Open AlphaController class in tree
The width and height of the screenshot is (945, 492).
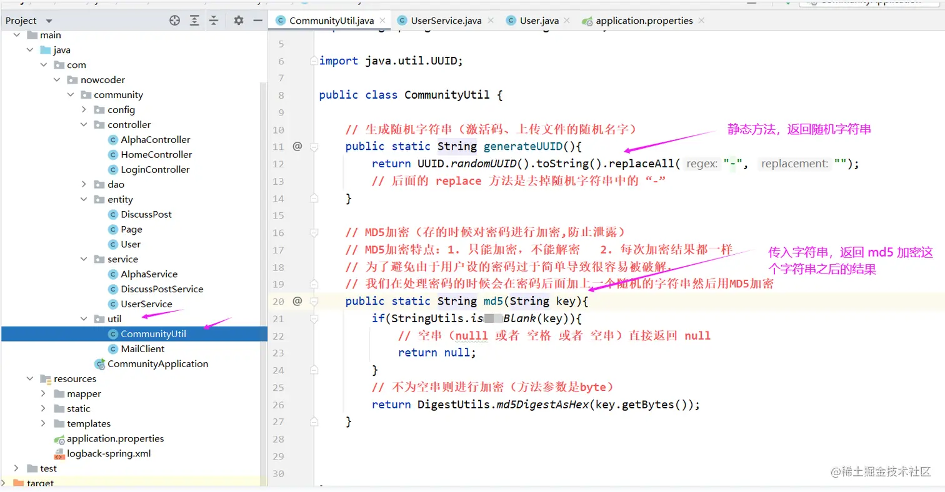(149, 140)
